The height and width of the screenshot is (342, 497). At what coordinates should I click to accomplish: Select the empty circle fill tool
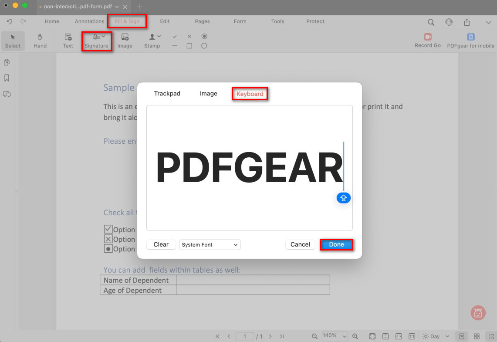204,46
